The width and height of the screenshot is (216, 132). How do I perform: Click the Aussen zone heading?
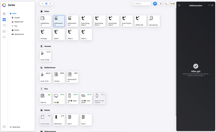[48, 46]
